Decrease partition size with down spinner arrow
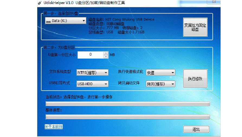This screenshot has width=242, height=137. (x=106, y=57)
